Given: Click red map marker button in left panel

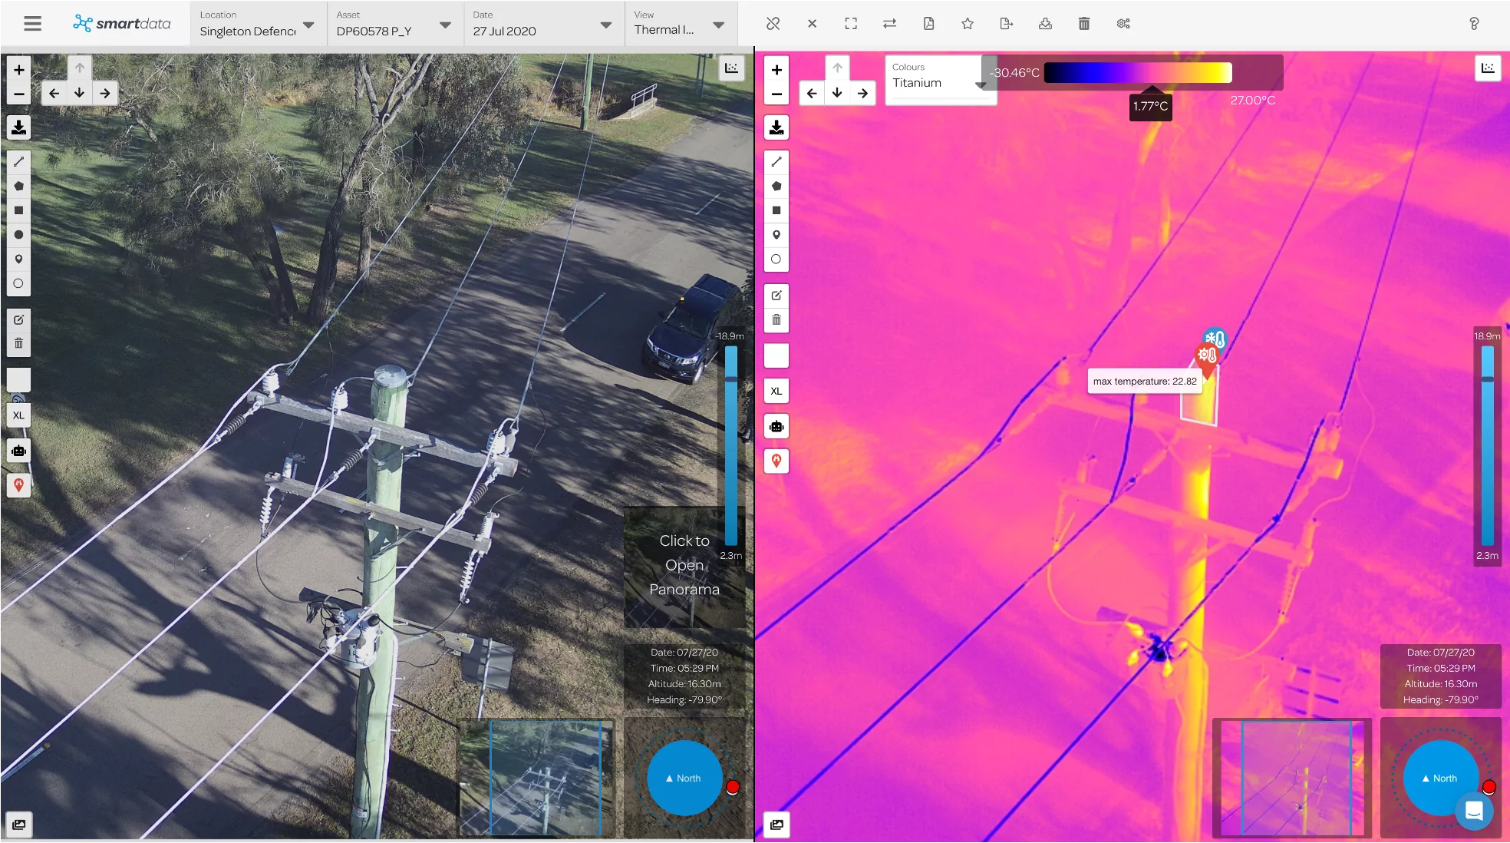Looking at the screenshot, I should tap(19, 485).
